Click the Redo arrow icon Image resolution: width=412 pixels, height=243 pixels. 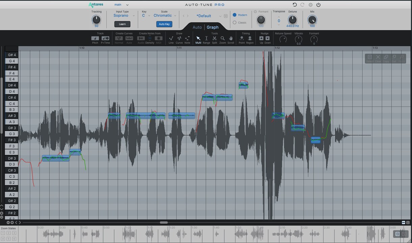point(302,5)
